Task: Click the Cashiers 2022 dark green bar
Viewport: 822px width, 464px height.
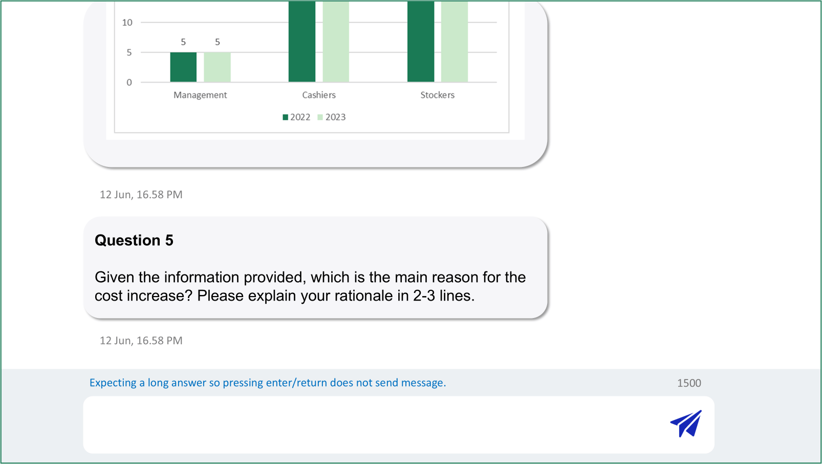Action: (x=302, y=41)
